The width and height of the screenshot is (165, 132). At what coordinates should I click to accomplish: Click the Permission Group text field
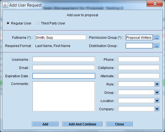(139, 37)
